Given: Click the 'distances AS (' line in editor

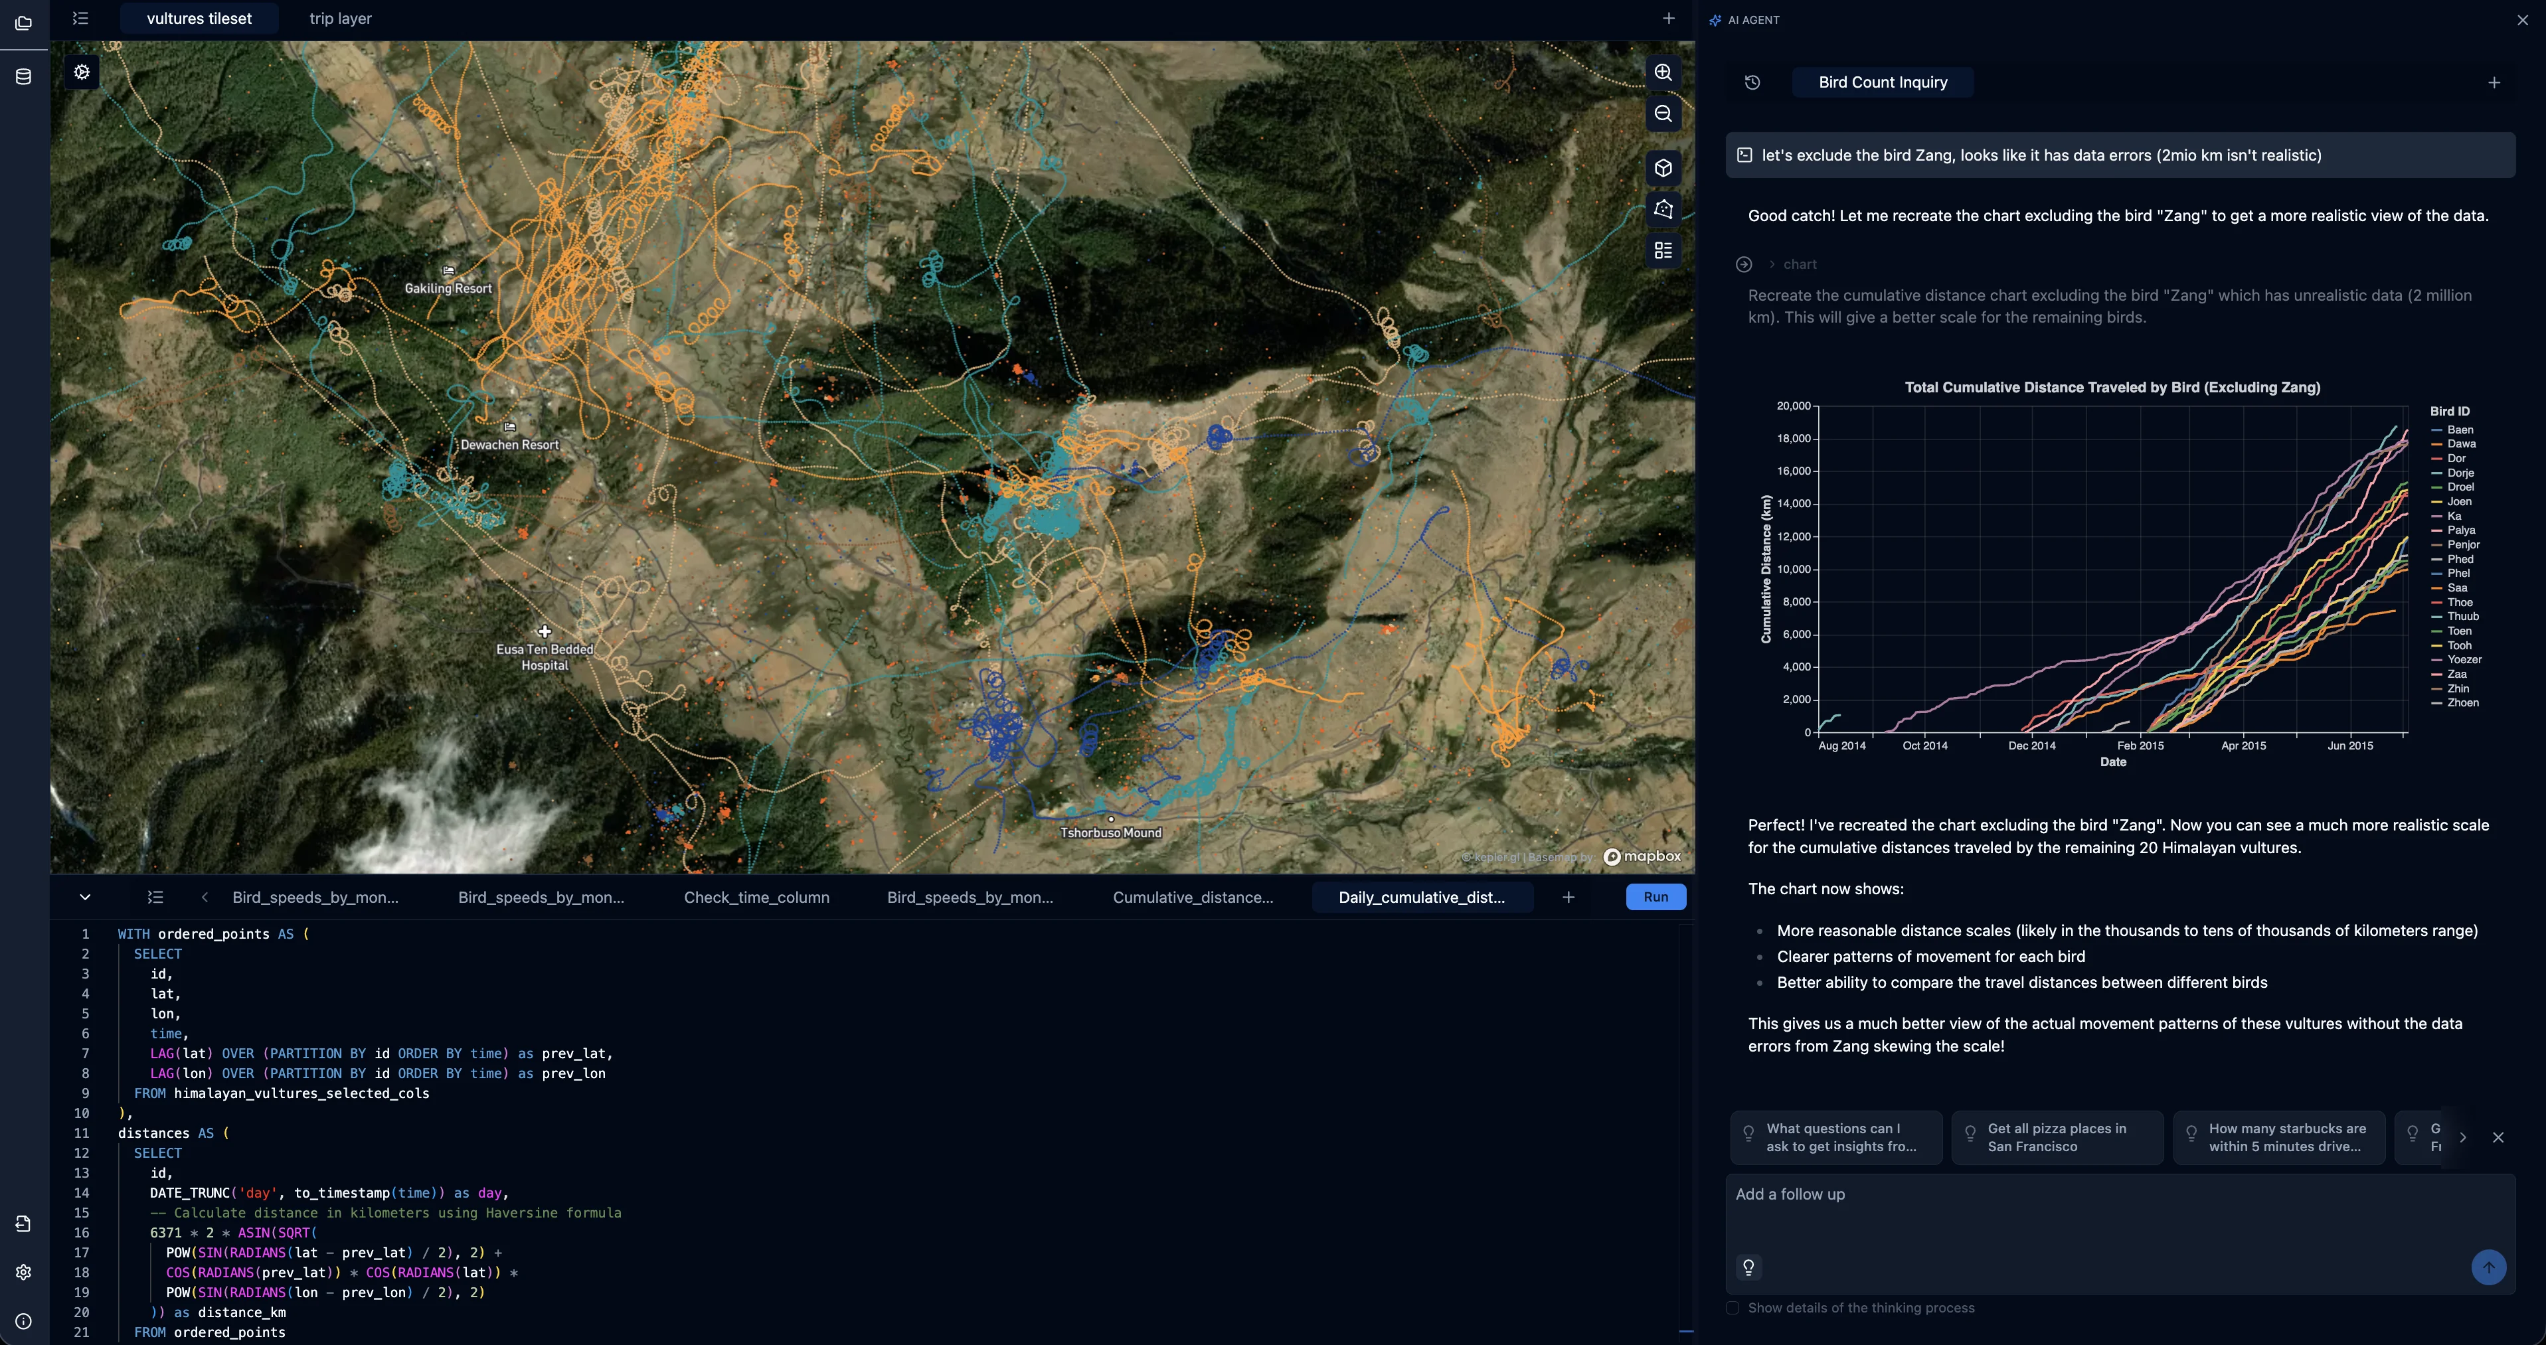Looking at the screenshot, I should point(173,1133).
